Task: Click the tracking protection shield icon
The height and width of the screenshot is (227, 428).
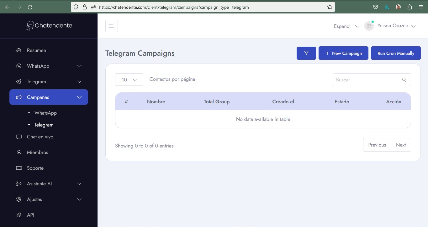Action: (76, 7)
